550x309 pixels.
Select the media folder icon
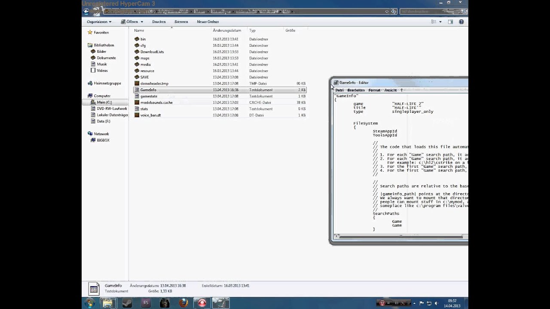tap(137, 64)
